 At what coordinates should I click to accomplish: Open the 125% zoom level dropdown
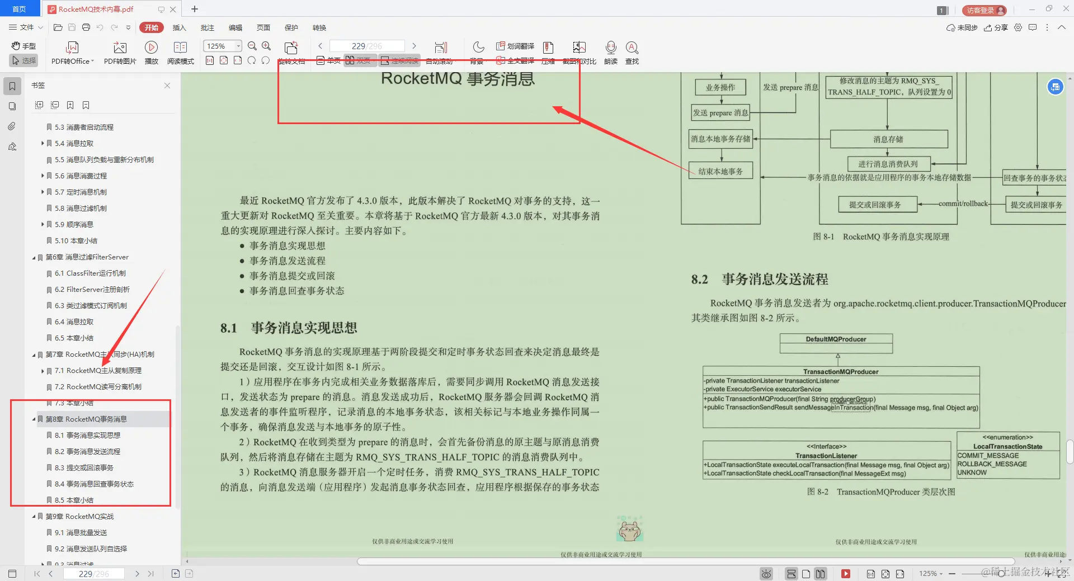(x=238, y=46)
